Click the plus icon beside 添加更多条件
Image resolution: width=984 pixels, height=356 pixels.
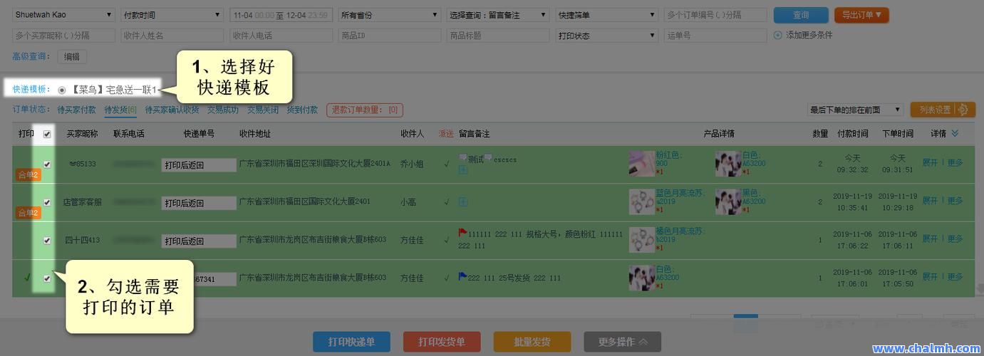pyautogui.click(x=777, y=35)
